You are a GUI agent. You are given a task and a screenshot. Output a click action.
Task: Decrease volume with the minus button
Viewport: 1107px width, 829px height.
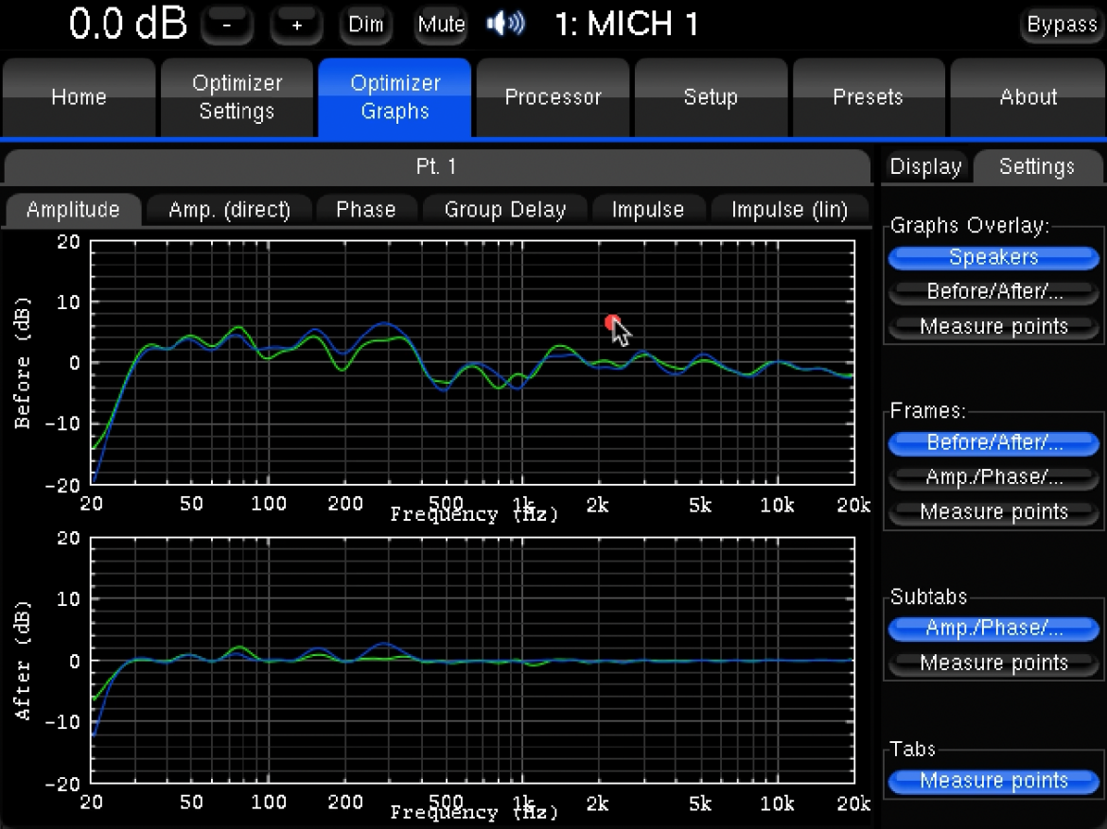227,25
